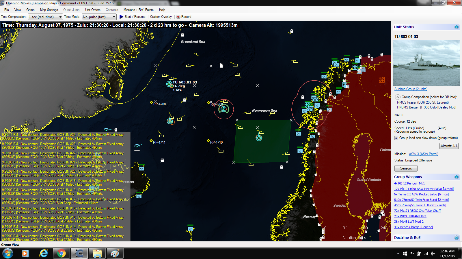The height and width of the screenshot is (259, 462).
Task: Select the orange-ringed unit icon south of RP-4708
Action: 170,121
